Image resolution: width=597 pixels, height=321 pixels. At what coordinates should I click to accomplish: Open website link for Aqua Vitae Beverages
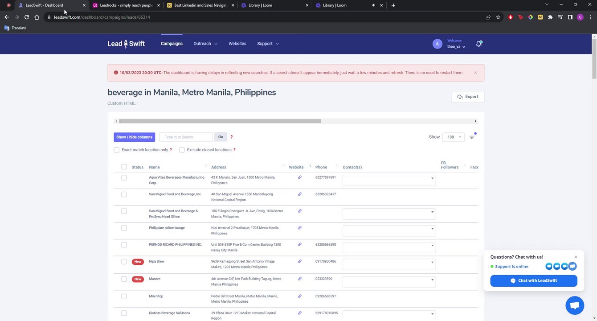300,177
